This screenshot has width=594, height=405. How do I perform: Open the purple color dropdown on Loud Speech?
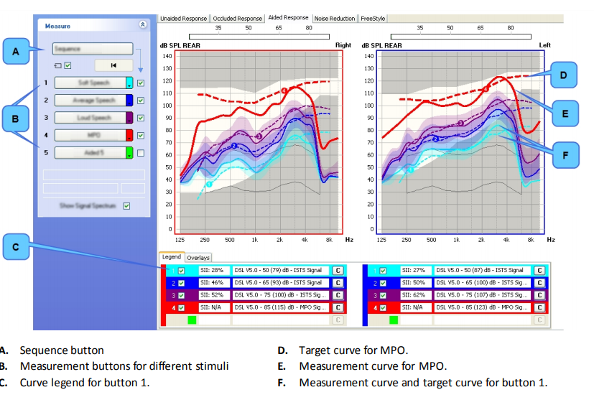tap(129, 118)
